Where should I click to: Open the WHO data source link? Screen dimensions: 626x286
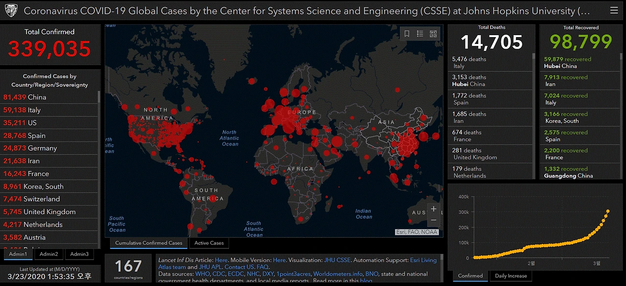[202, 274]
